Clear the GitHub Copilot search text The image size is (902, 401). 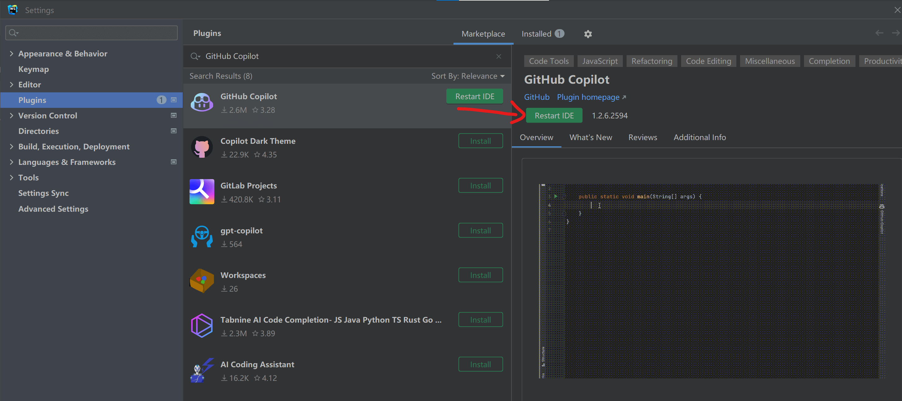point(499,56)
